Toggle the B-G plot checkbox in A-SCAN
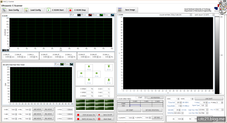The image size is (227, 123). 104,15
